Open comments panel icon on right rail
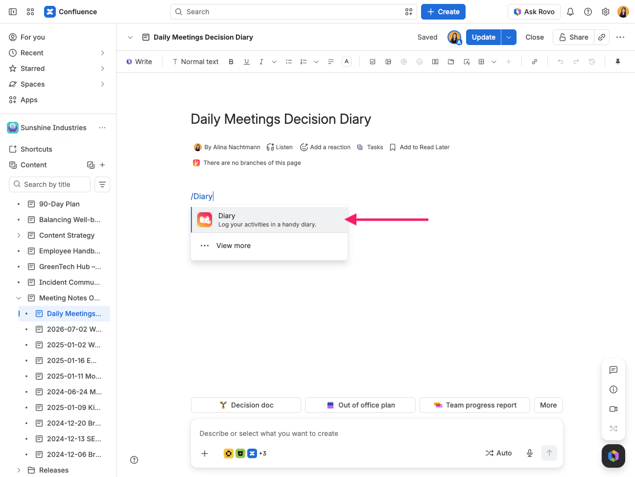The height and width of the screenshot is (477, 635). click(613, 370)
